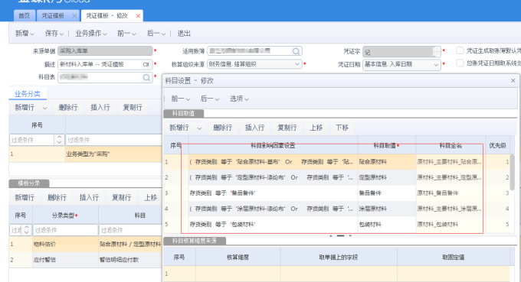The width and height of the screenshot is (521, 282).
Task: Open the 凭证字 ellipsis lookup button
Action: [x=437, y=51]
